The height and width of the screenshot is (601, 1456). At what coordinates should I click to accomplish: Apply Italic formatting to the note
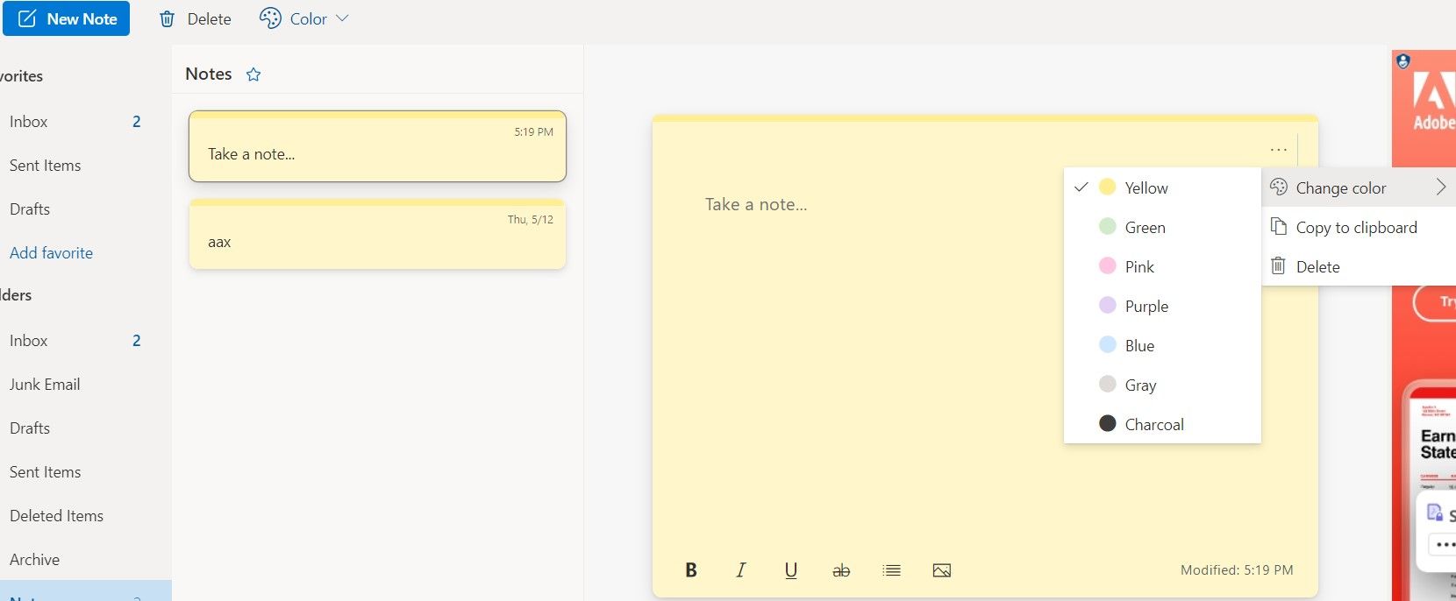pos(740,570)
